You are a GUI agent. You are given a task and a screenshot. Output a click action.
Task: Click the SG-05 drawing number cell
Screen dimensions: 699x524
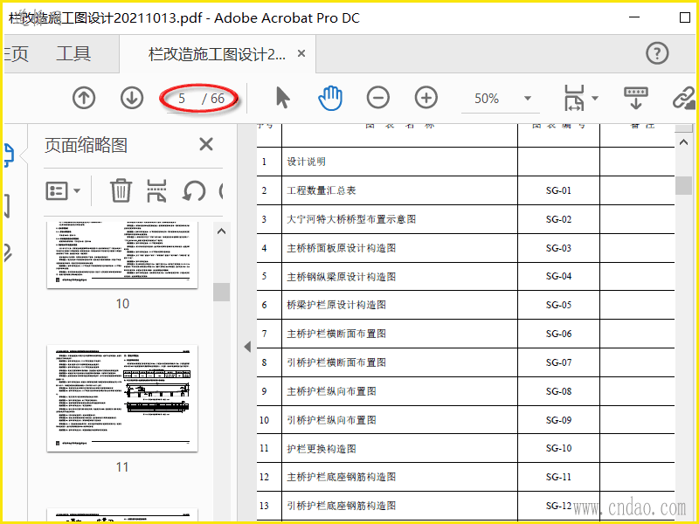click(x=558, y=305)
